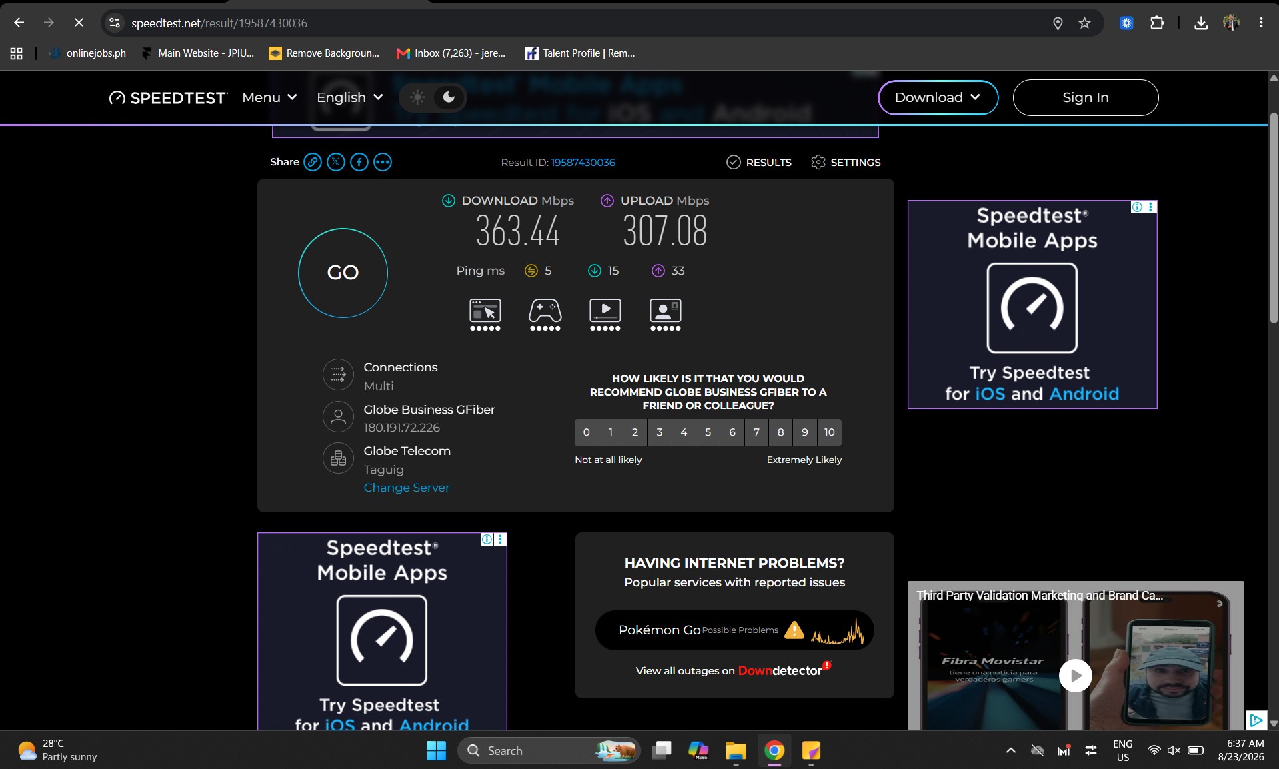1279x769 pixels.
Task: Select rating 7 on the recommendation scale
Action: pyautogui.click(x=756, y=432)
